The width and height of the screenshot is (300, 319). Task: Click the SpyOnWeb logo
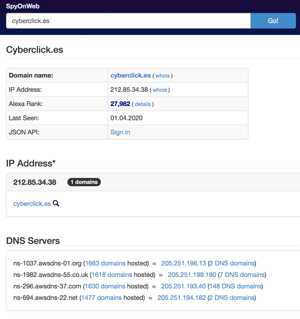click(22, 6)
